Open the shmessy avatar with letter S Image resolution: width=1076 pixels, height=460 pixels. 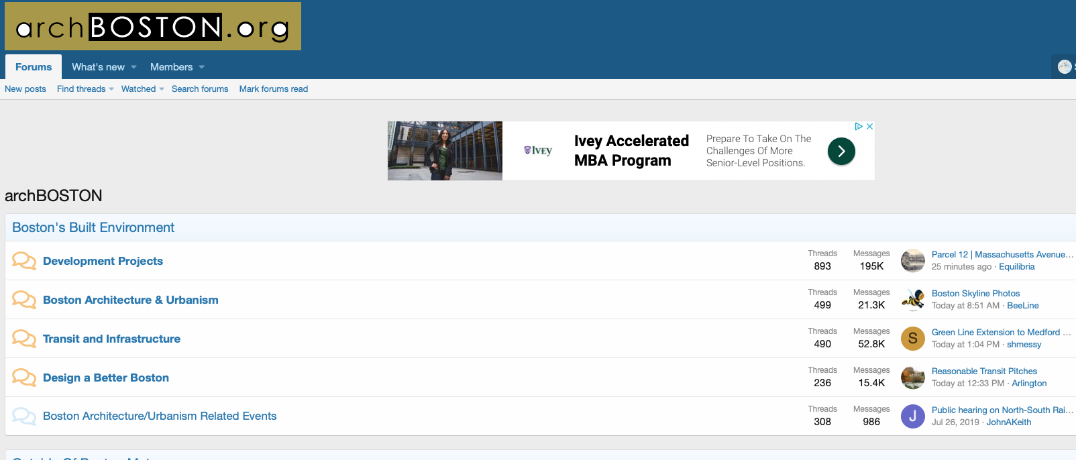click(912, 339)
